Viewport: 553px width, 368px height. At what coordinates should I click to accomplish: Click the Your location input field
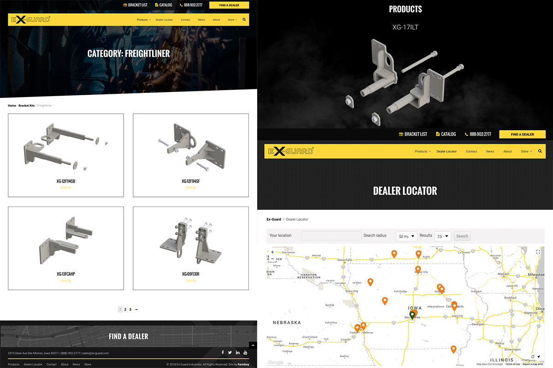331,236
